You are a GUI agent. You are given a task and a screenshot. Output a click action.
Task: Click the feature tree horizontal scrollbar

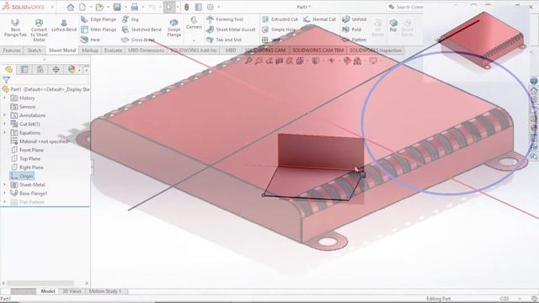tap(40, 283)
